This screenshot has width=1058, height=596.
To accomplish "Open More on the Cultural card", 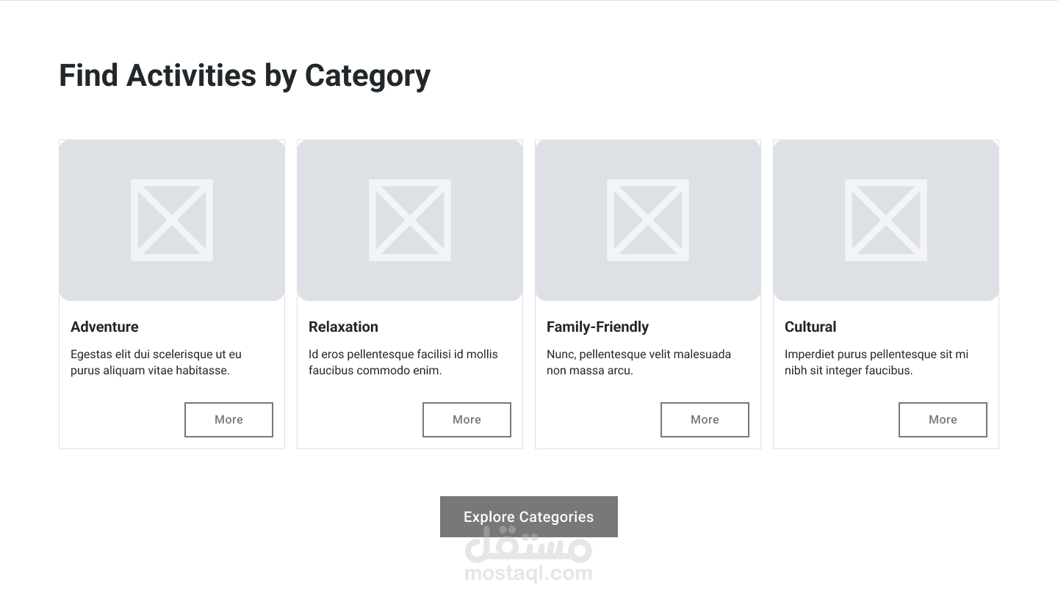I will coord(943,420).
